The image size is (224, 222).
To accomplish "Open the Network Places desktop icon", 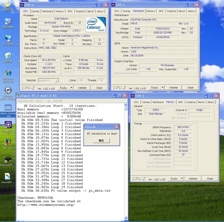I will (8, 38).
